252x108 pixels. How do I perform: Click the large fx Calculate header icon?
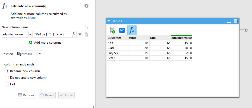(x=5, y=6)
